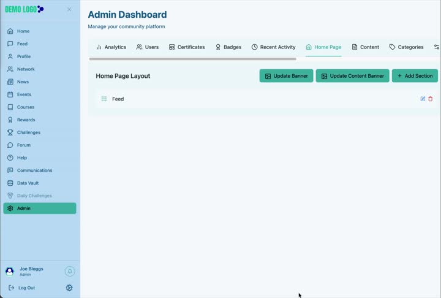The width and height of the screenshot is (441, 298).
Task: Select the Admin sidebar item
Action: [x=40, y=208]
